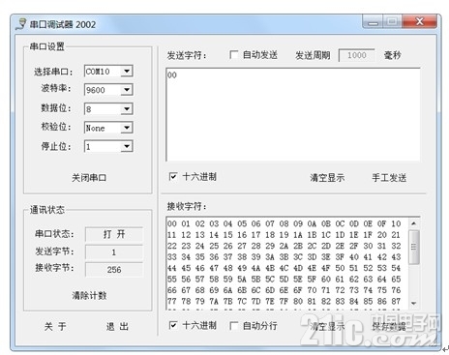
Task: Click the serial debugger app icon in title bar
Action: tap(21, 24)
